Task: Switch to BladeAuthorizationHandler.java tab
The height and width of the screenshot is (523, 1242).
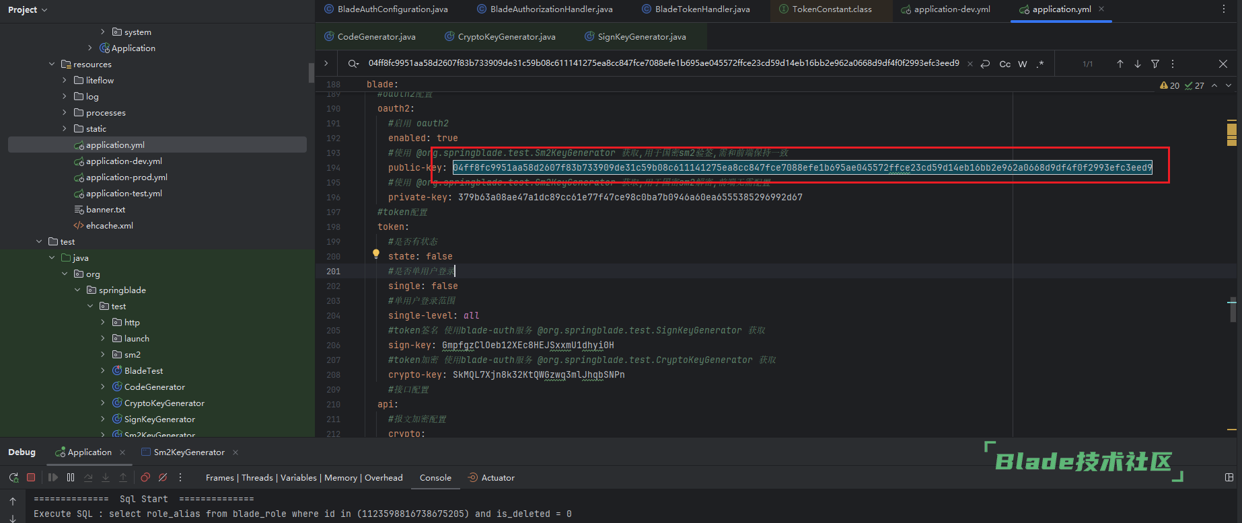Action: click(544, 9)
